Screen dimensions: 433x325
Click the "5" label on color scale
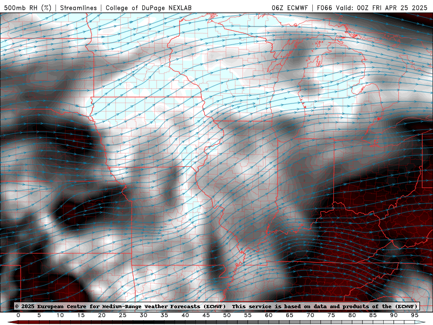tap(39, 315)
